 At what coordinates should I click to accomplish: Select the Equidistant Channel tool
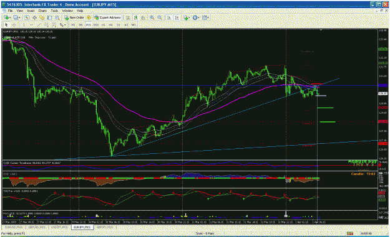46,25
